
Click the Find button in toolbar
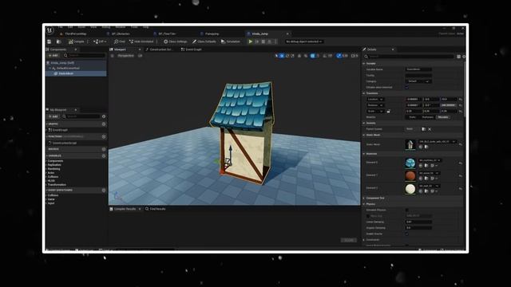pos(119,41)
